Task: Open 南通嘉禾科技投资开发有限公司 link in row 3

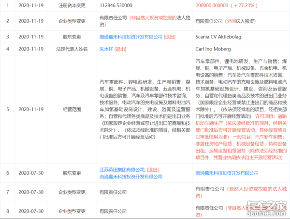Action: click(x=131, y=37)
